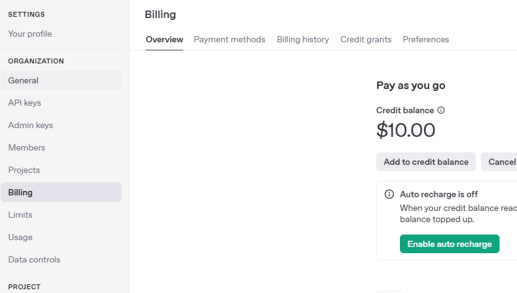Open Your profile settings

point(30,34)
